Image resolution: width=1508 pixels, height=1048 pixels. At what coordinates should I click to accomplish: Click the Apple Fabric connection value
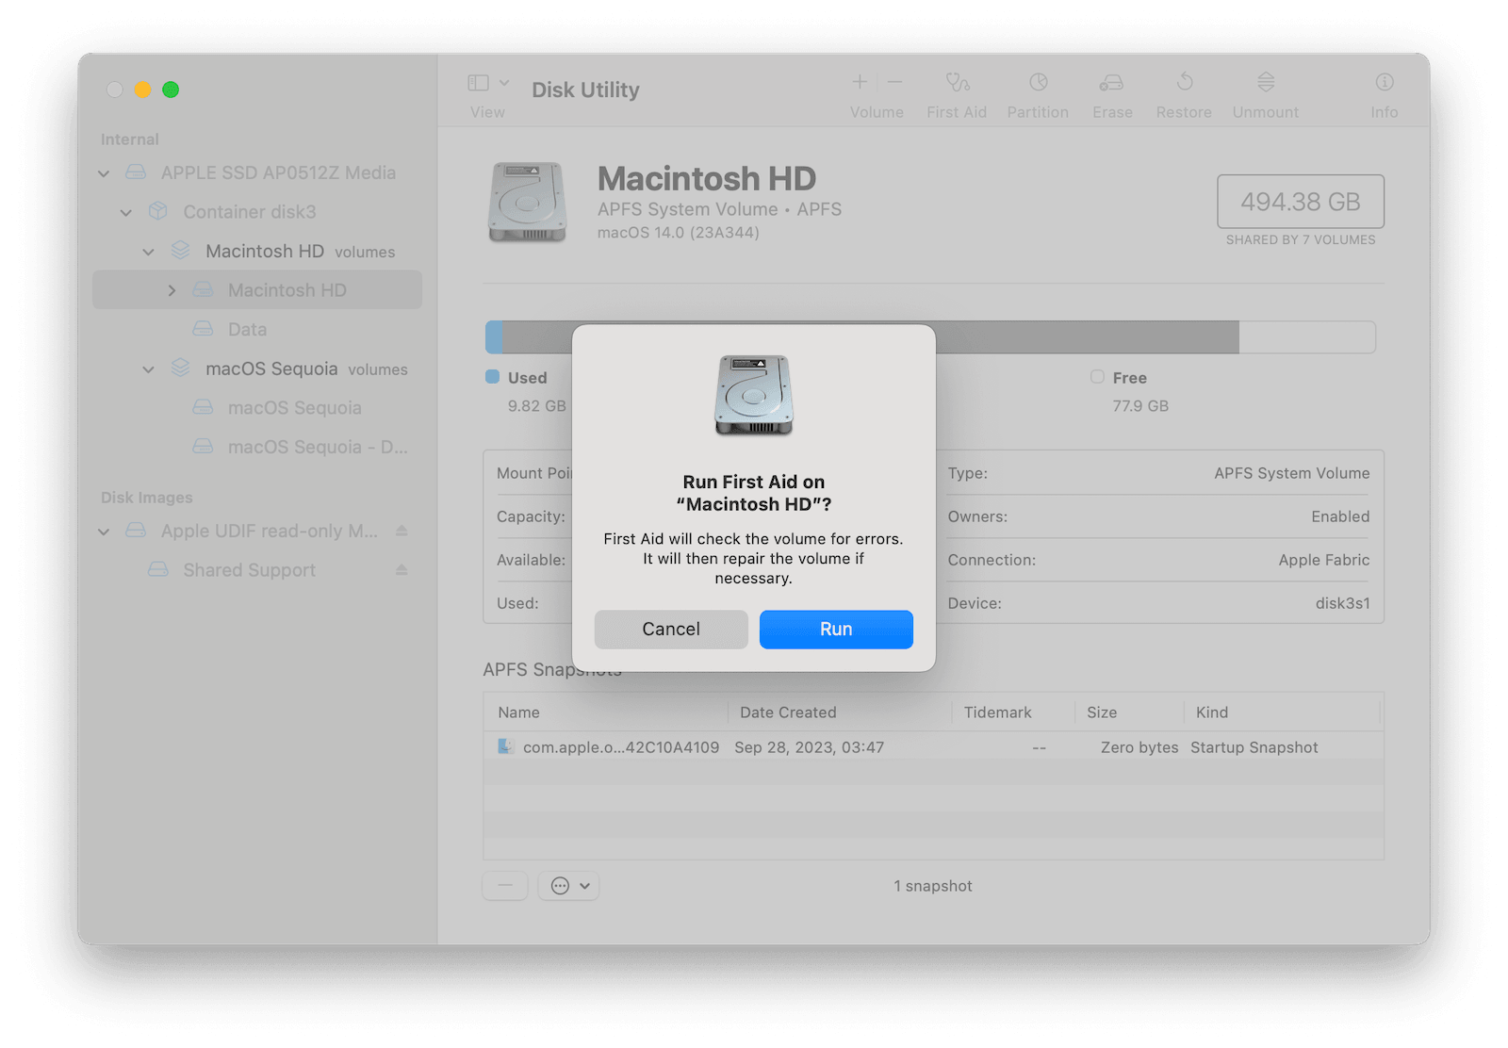pos(1324,560)
